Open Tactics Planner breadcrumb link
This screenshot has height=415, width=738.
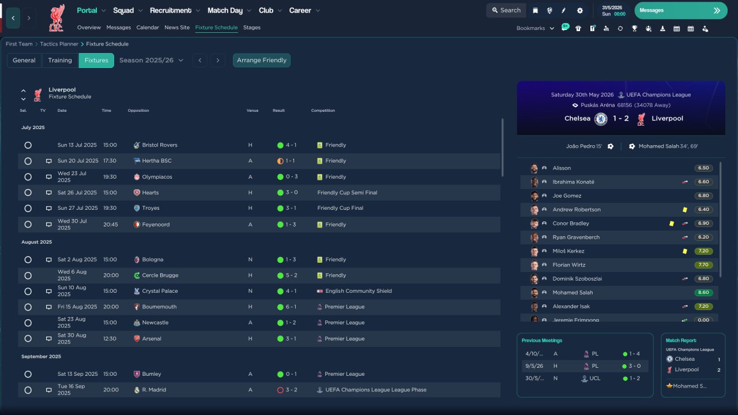[59, 44]
